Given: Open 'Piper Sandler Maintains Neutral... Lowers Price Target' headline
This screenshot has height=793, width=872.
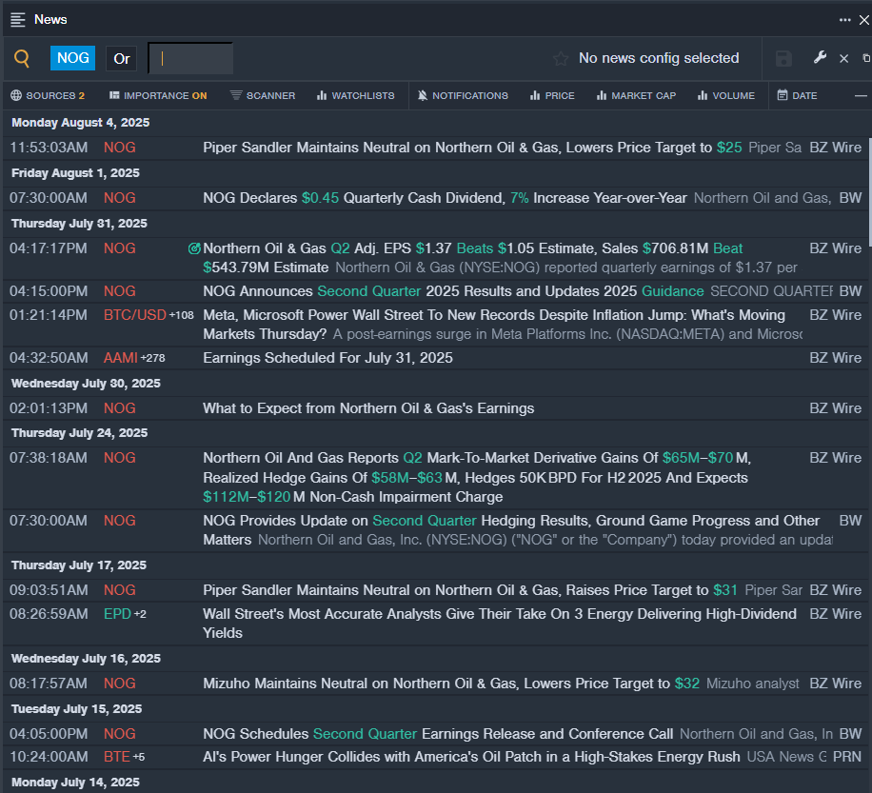Looking at the screenshot, I should click(x=472, y=148).
